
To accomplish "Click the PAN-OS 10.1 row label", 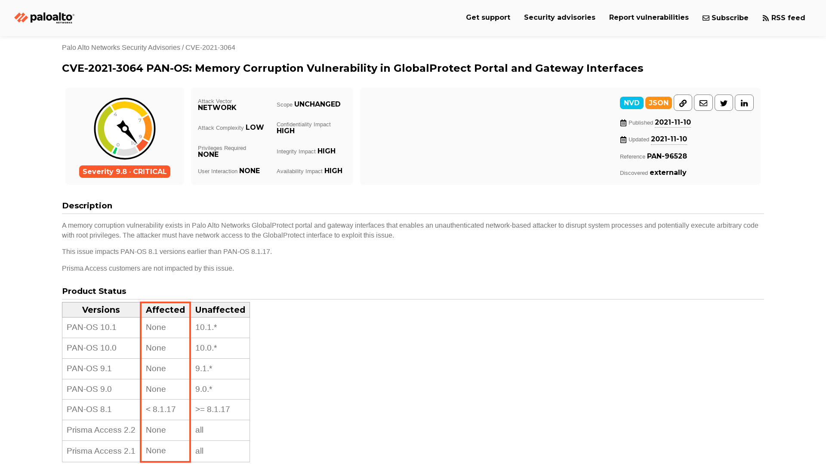I will (92, 327).
